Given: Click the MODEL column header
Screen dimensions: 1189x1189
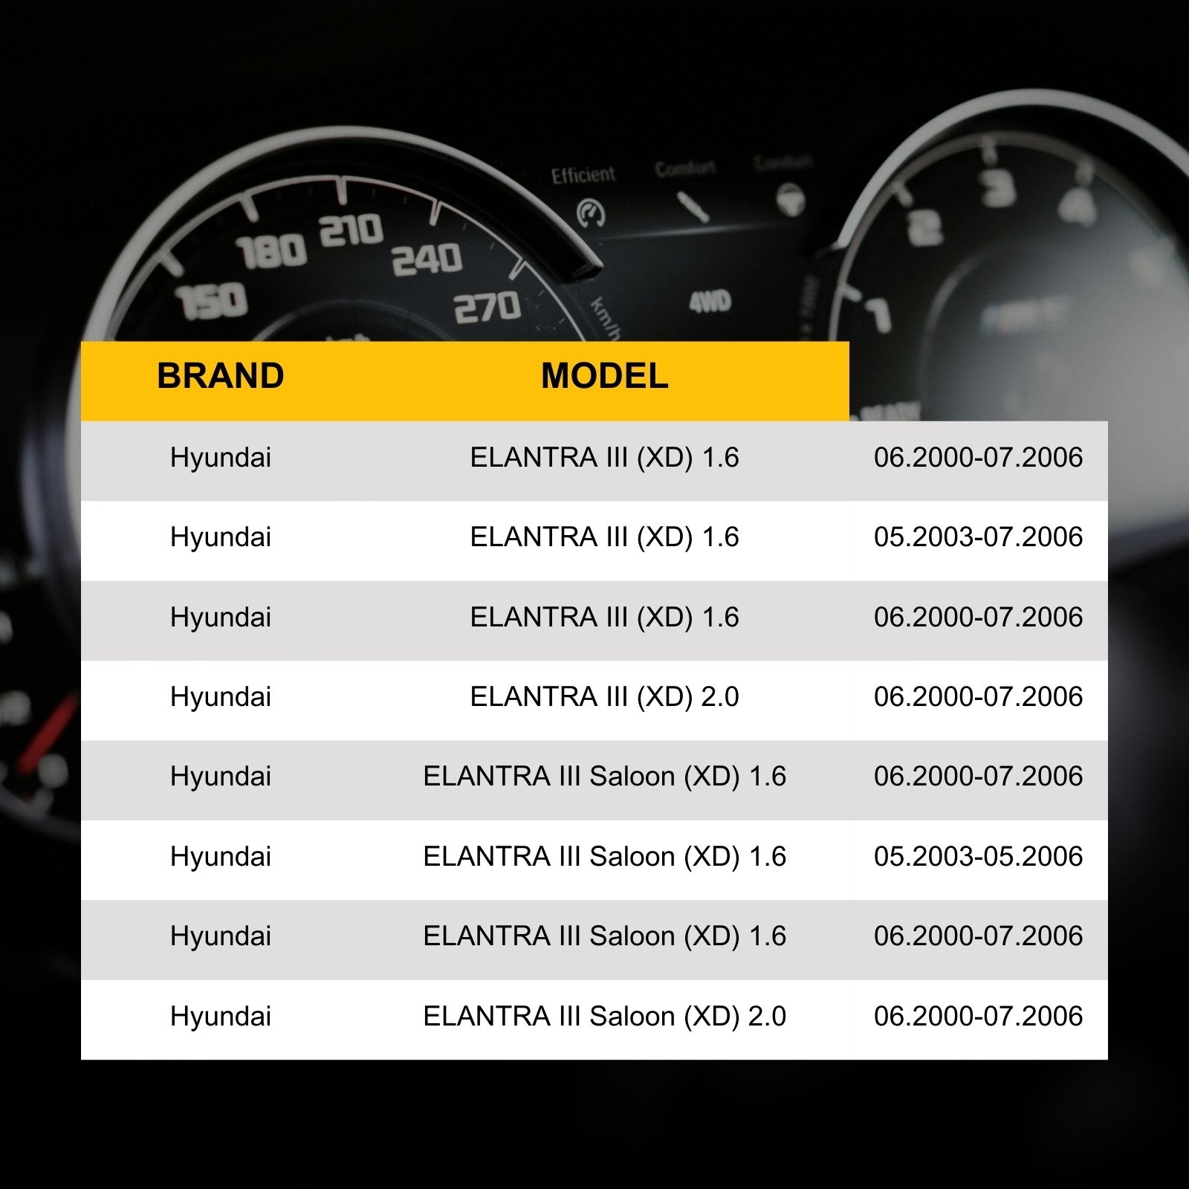Looking at the screenshot, I should click(x=604, y=376).
